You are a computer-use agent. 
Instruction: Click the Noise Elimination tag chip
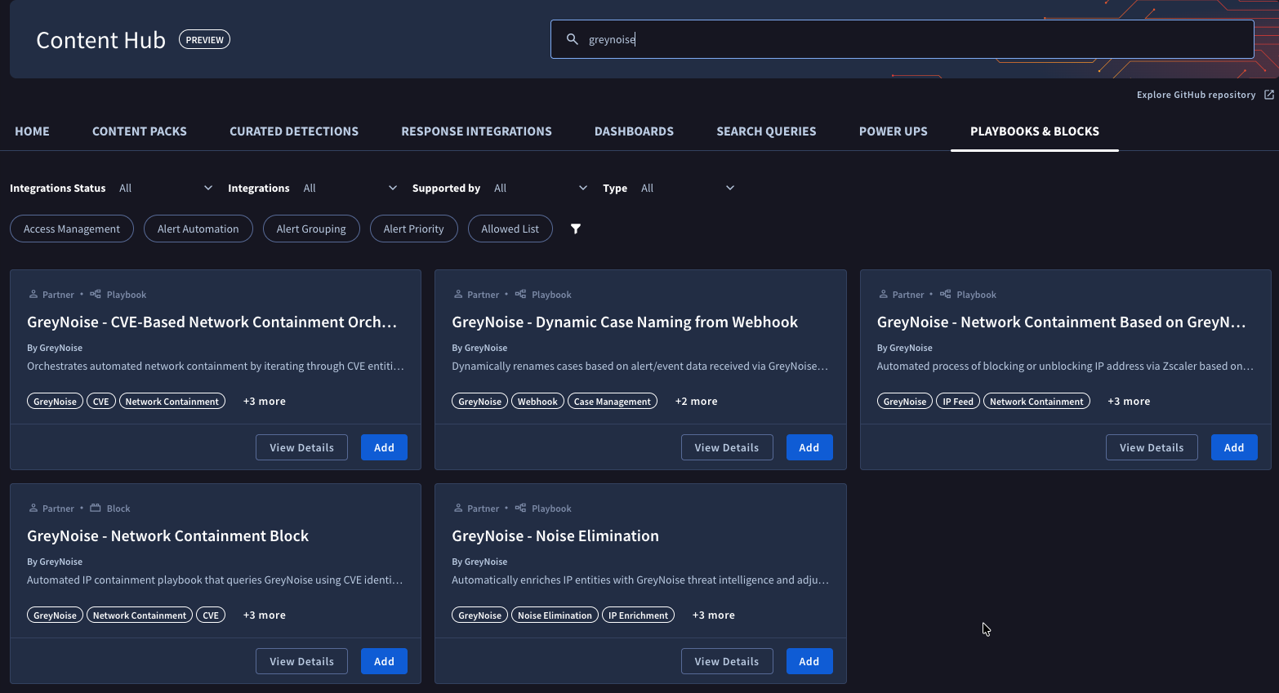click(x=555, y=615)
